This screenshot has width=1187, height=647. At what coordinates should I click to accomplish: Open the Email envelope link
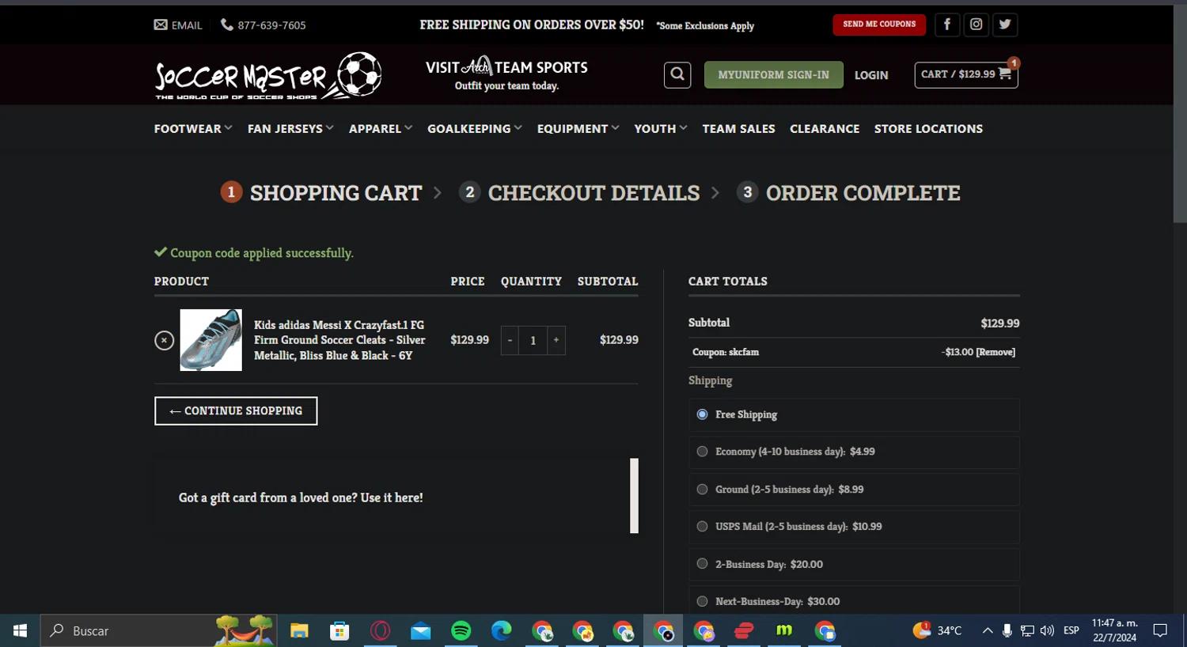(178, 25)
